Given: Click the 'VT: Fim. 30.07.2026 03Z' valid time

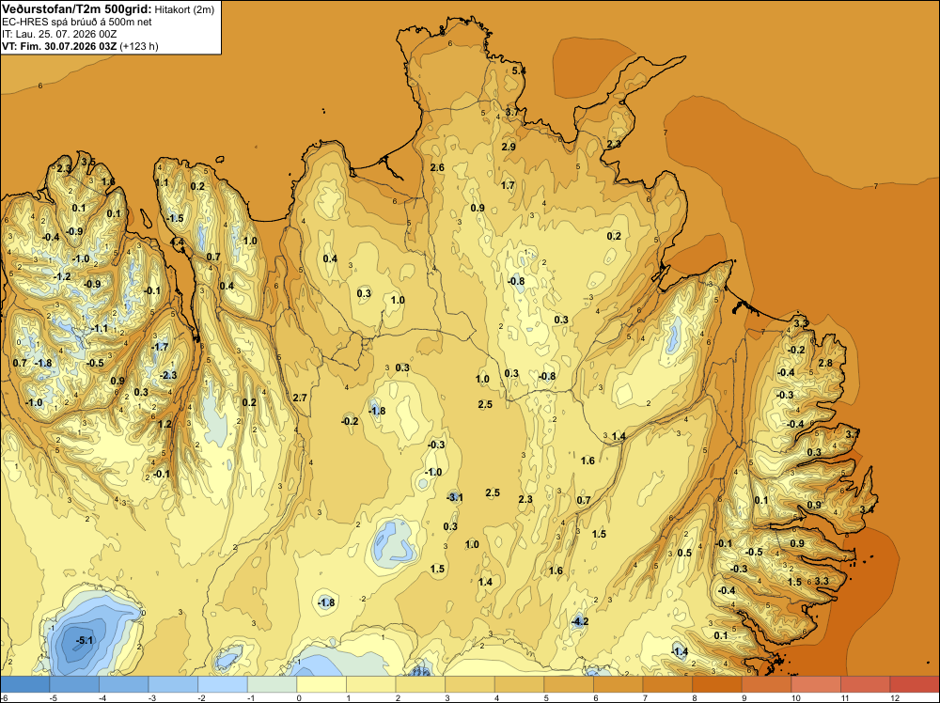Looking at the screenshot, I should click(59, 46).
